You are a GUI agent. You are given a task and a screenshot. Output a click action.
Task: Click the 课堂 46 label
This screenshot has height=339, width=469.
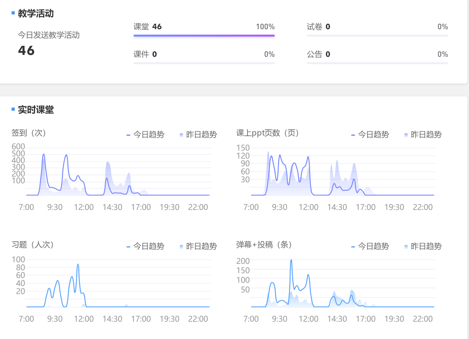(148, 27)
